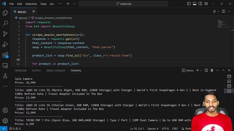Open the Source Control view
This screenshot has height=131, width=234.
5,34
